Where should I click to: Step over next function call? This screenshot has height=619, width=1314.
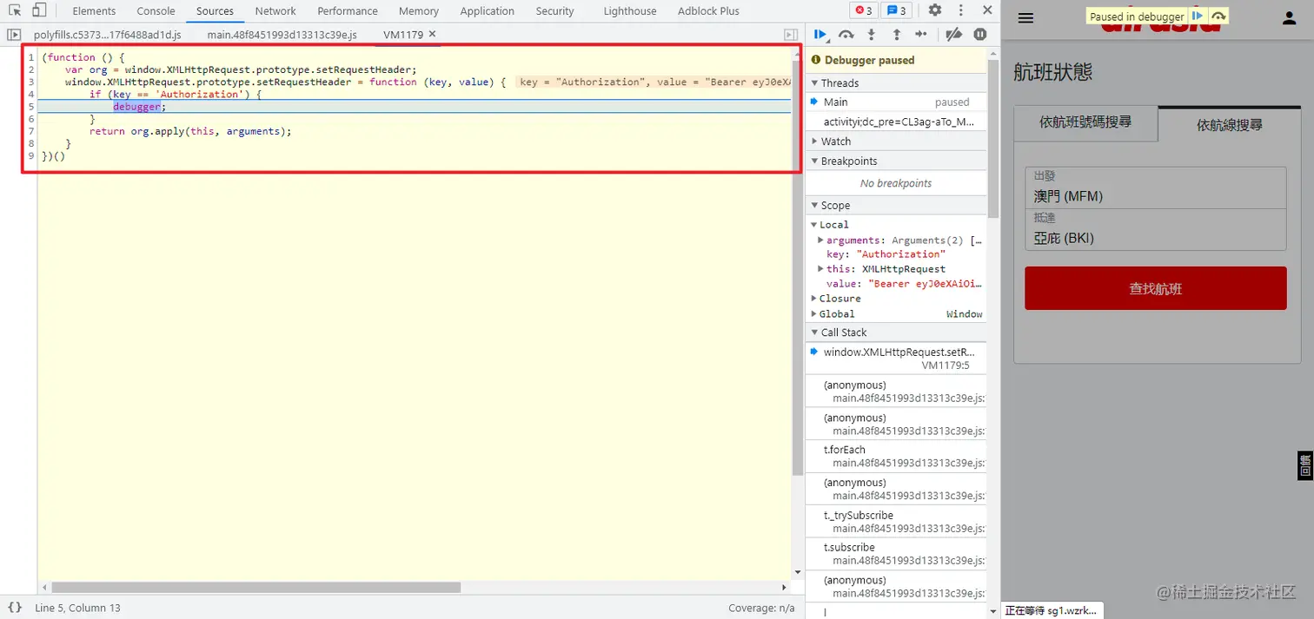(x=846, y=34)
